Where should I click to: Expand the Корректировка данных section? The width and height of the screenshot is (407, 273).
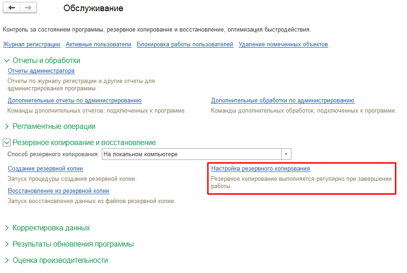6,228
